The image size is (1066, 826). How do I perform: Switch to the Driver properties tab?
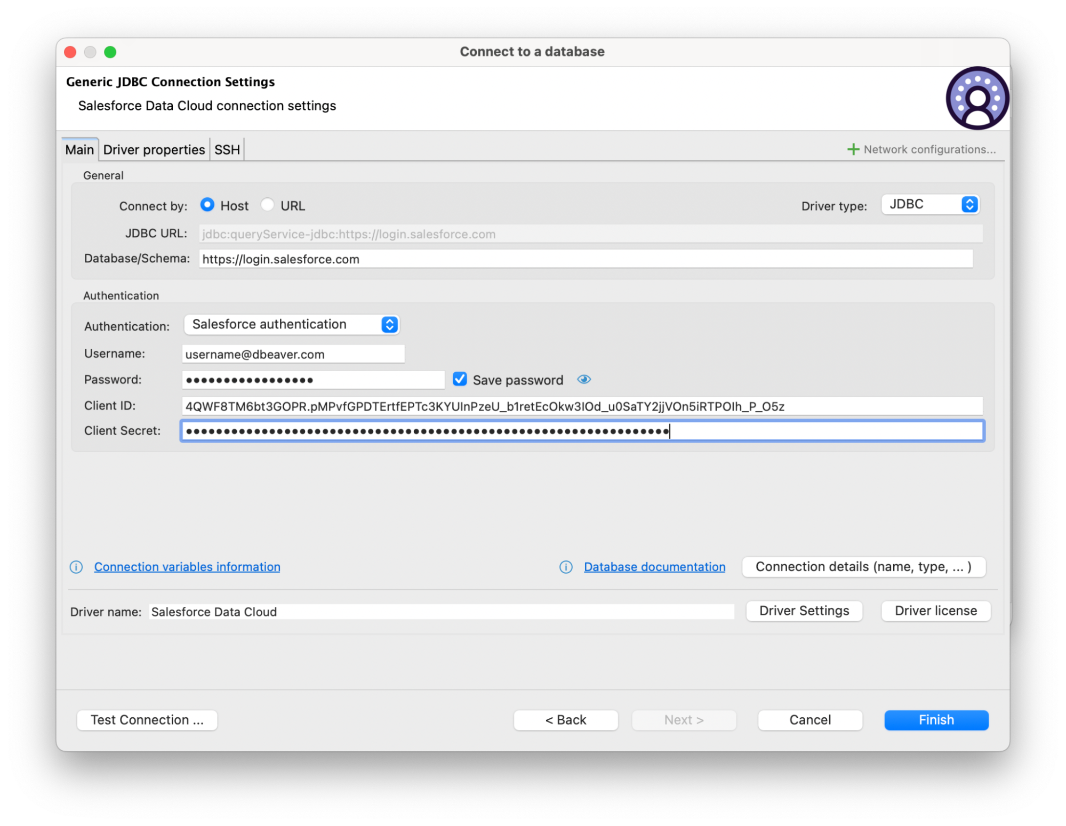coord(154,149)
